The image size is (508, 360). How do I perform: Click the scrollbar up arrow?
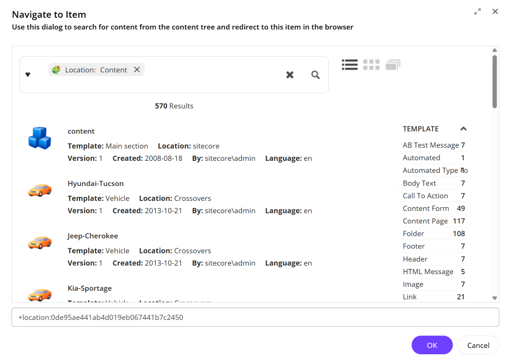click(494, 50)
